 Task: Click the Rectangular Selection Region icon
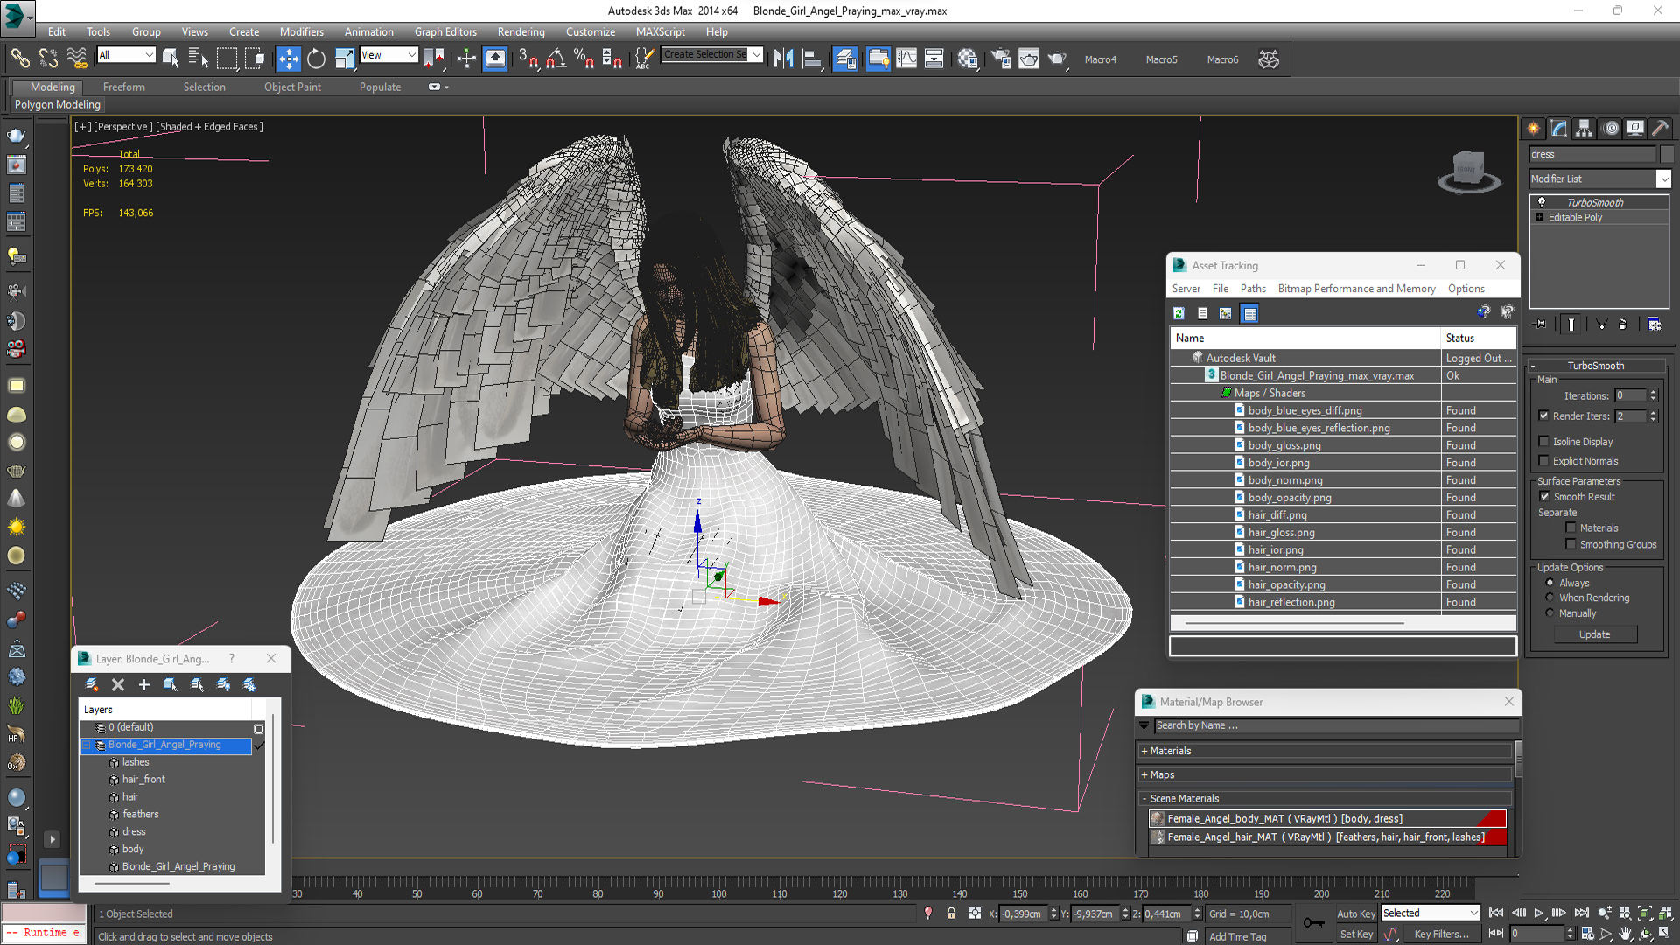(x=227, y=59)
